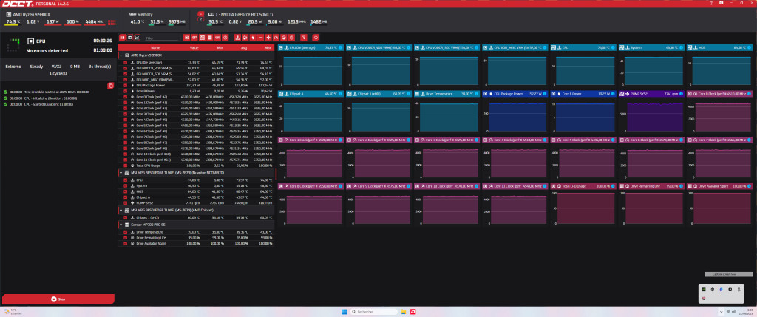This screenshot has width=757, height=317.
Task: Click the OCCT icon in the taskbar
Action: click(x=413, y=312)
